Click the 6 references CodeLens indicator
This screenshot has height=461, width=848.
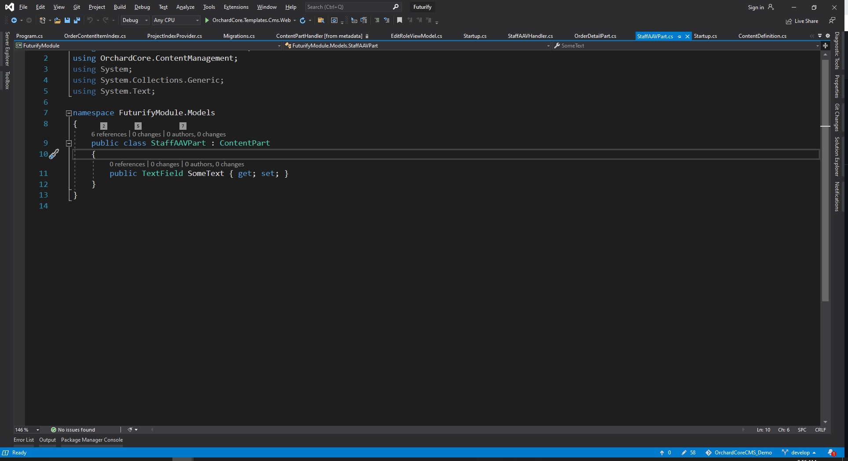[x=108, y=134]
